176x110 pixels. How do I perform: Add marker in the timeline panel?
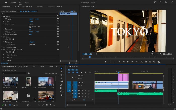82,72
